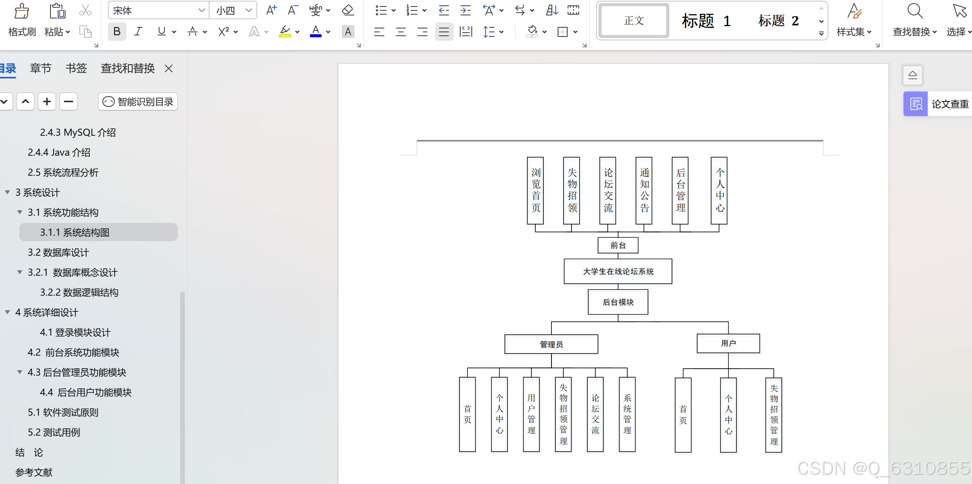Click the bulleted list icon
The width and height of the screenshot is (972, 484).
point(381,10)
